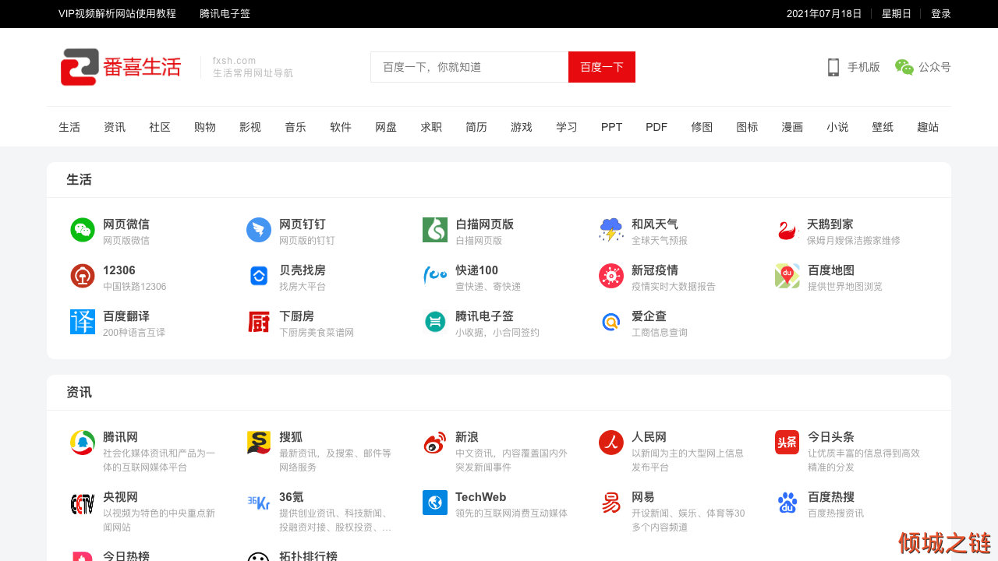Click the 12306 railway icon
This screenshot has height=561, width=998.
pos(83,276)
